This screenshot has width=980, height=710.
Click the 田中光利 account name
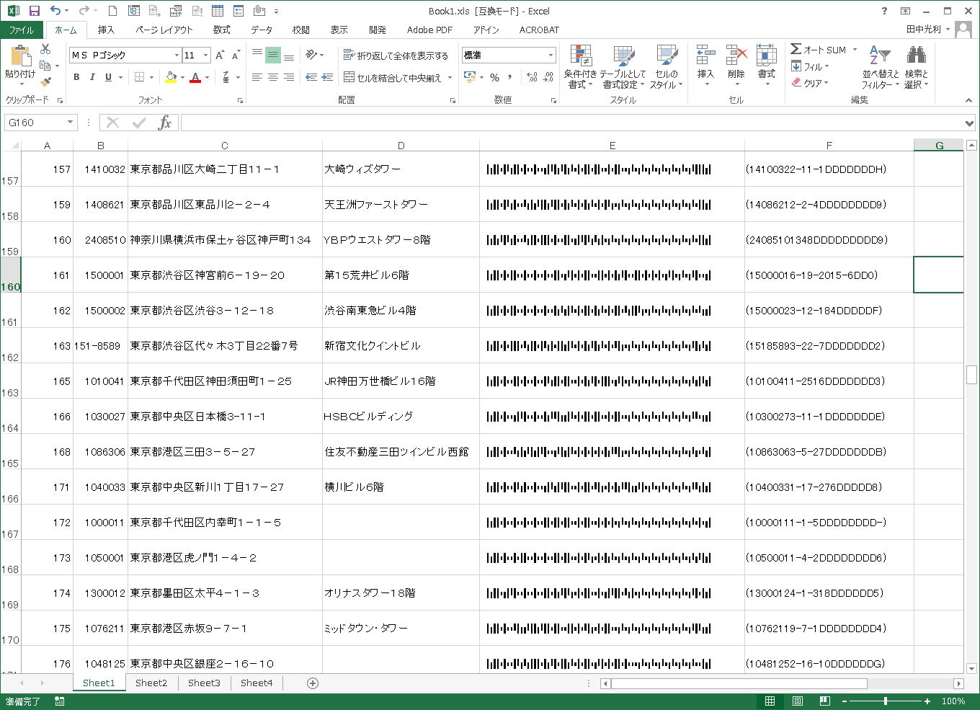click(924, 30)
